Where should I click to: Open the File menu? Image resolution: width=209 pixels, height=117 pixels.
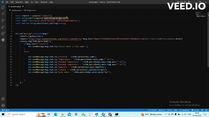tap(7, 2)
